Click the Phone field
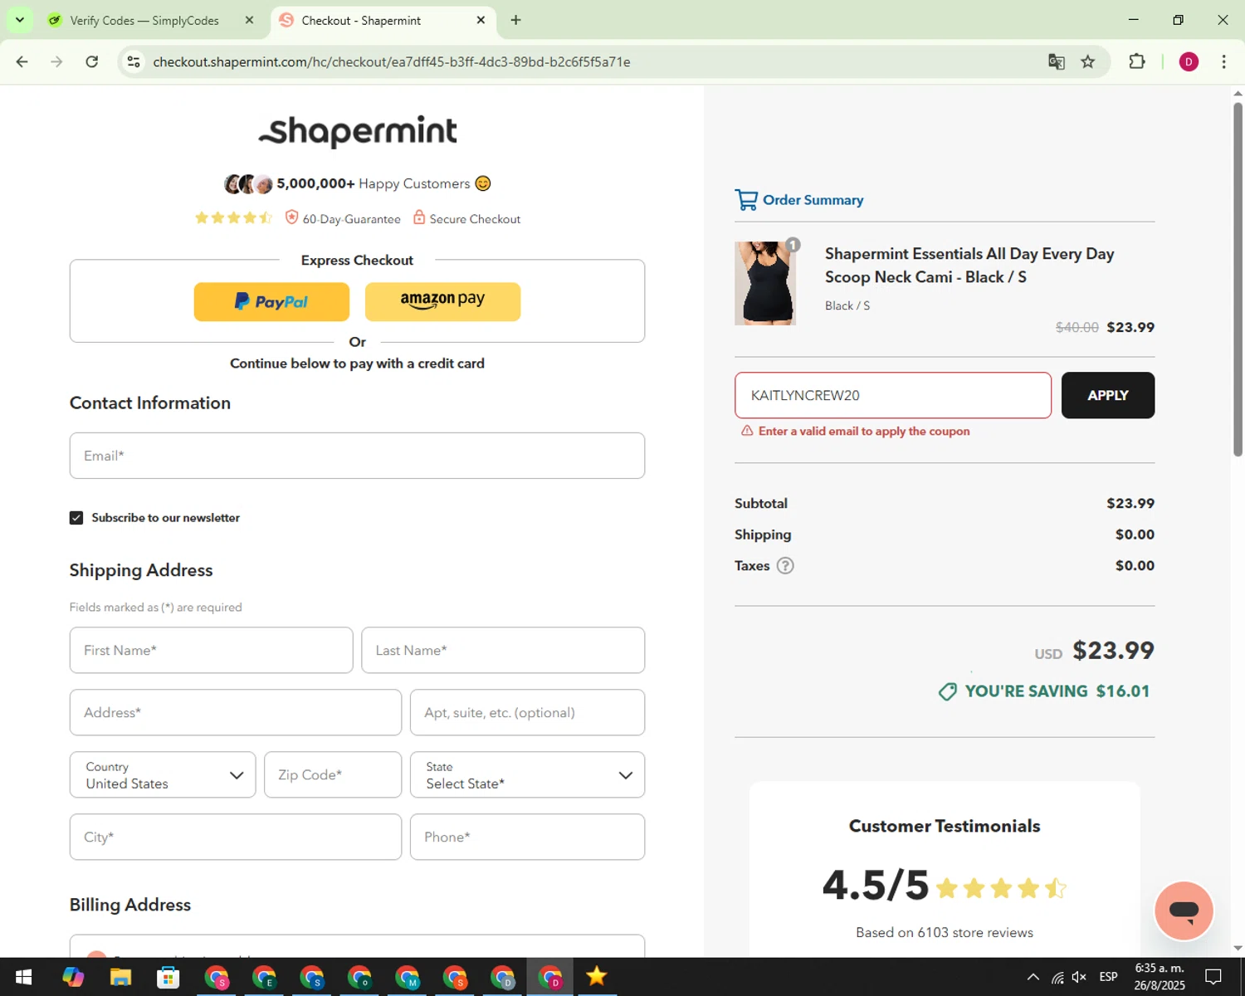This screenshot has height=996, width=1245. [x=527, y=837]
